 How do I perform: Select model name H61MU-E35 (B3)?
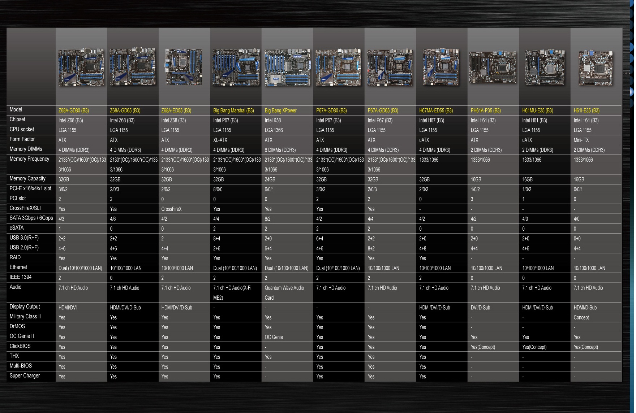537,110
